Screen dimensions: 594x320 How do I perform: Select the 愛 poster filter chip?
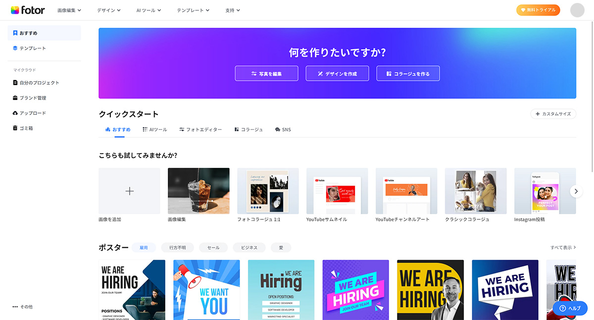[281, 248]
